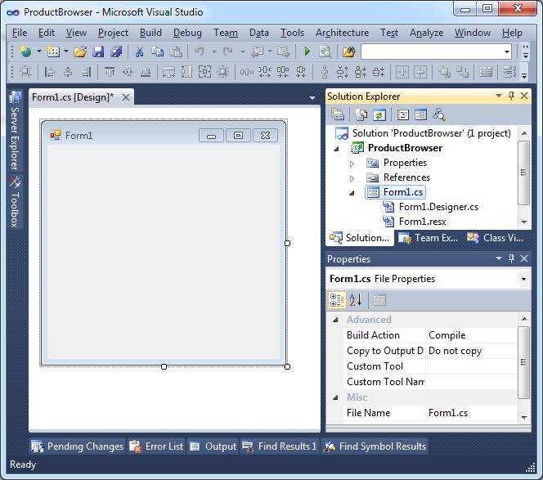Open the New Project icon dropdown arrow

[x=38, y=52]
